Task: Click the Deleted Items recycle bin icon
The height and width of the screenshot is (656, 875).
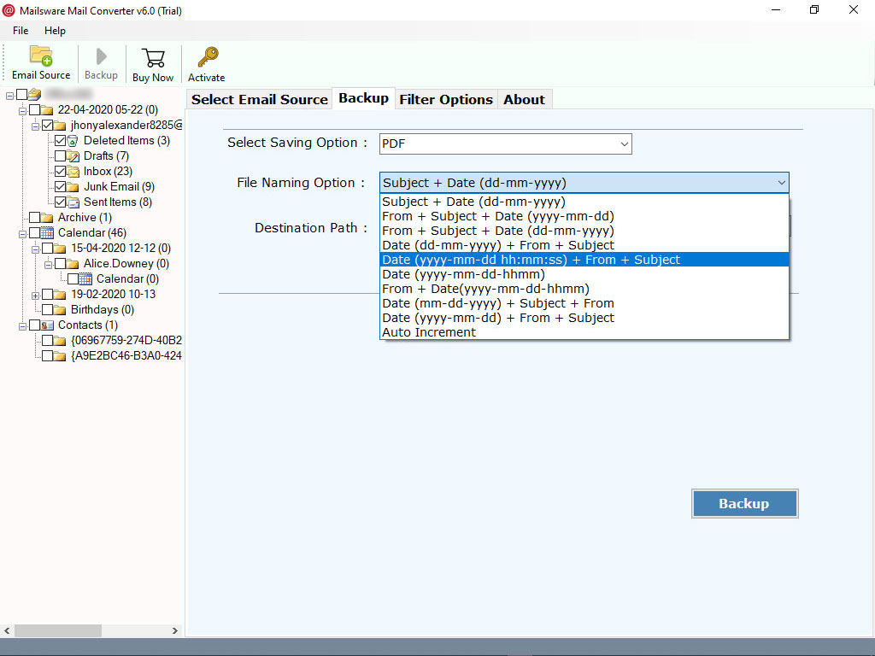Action: tap(73, 141)
